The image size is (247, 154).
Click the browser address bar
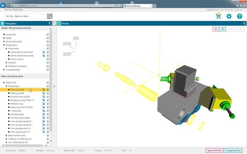tap(63, 6)
